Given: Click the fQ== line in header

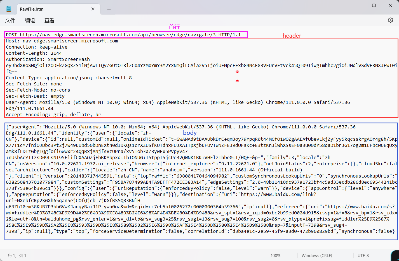Looking at the screenshot, I should click(11, 71).
